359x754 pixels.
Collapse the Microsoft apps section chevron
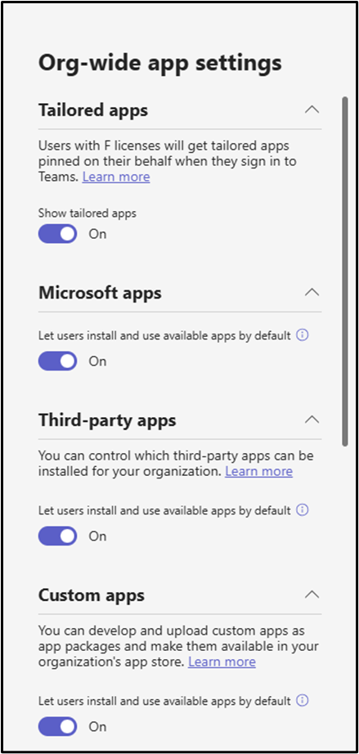312,292
